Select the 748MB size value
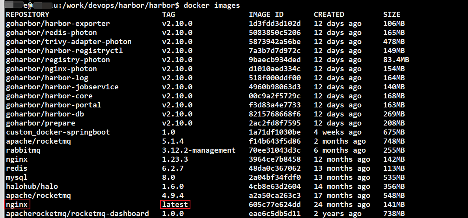Screen dimensions: 468x218 [394, 141]
